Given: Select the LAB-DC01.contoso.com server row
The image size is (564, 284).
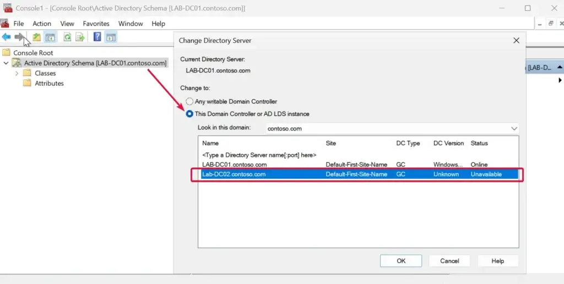Looking at the screenshot, I should [235, 165].
